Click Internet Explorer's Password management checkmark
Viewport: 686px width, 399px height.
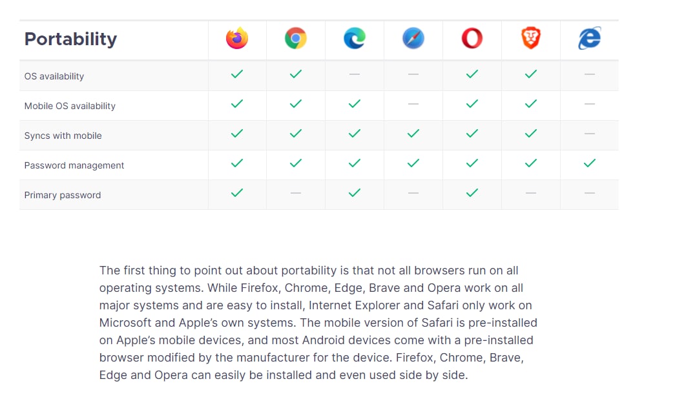point(590,163)
